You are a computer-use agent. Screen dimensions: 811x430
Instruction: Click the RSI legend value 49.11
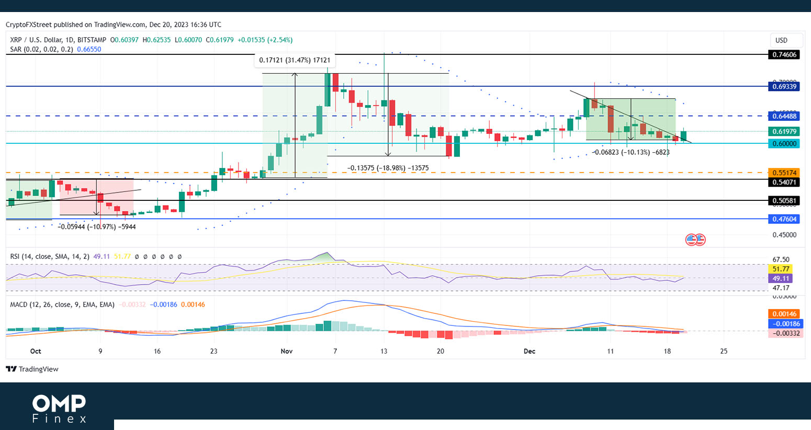(102, 257)
